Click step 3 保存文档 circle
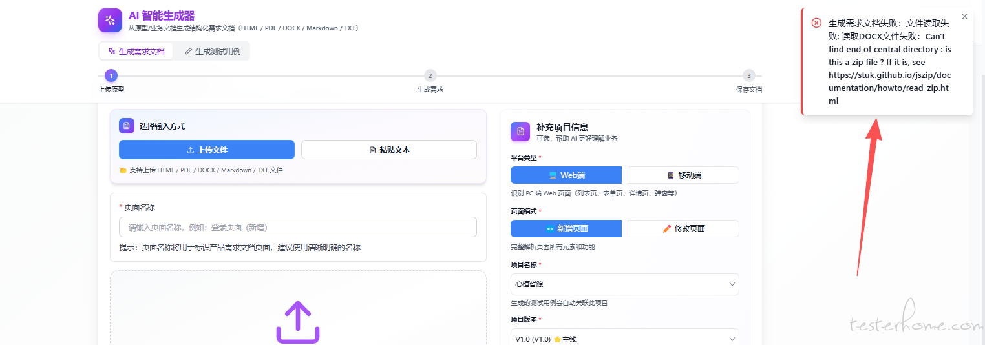Image resolution: width=985 pixels, height=345 pixels. [x=748, y=76]
